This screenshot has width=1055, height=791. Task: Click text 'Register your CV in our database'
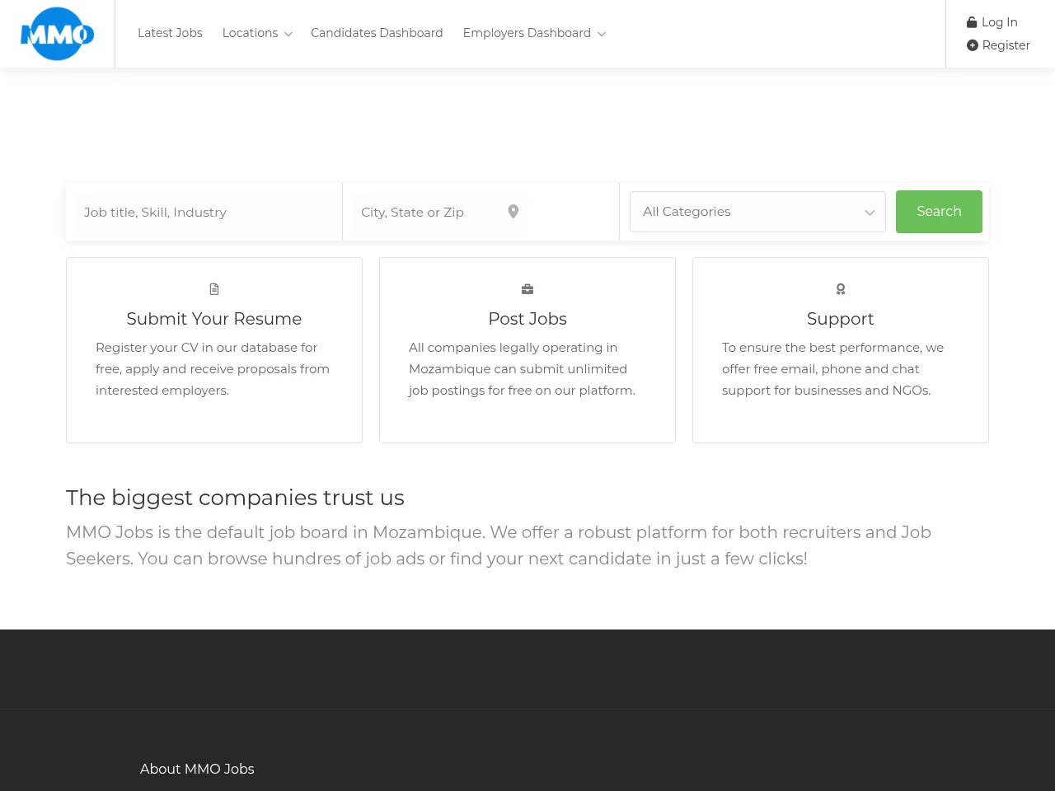point(196,348)
